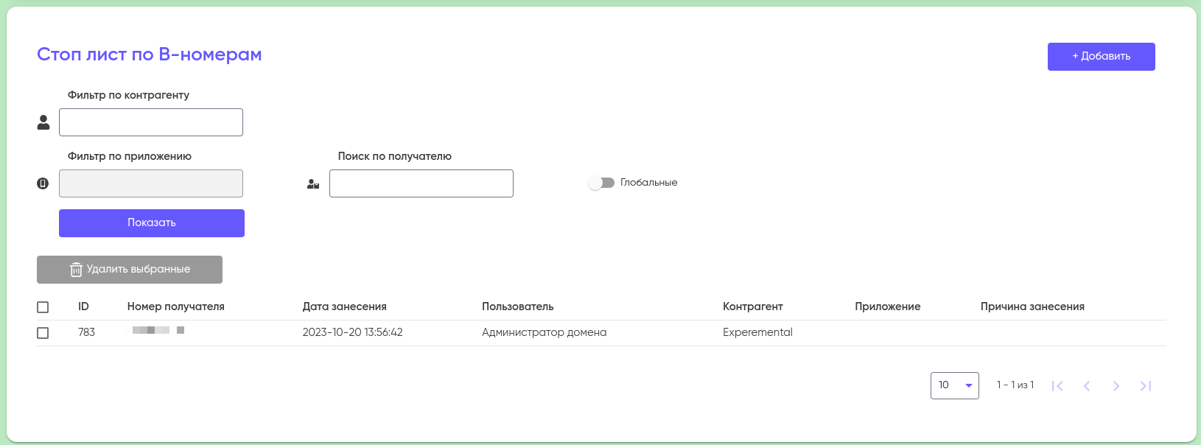Go to the first page arrow
Viewport: 1201px width, 445px height.
pos(1057,386)
